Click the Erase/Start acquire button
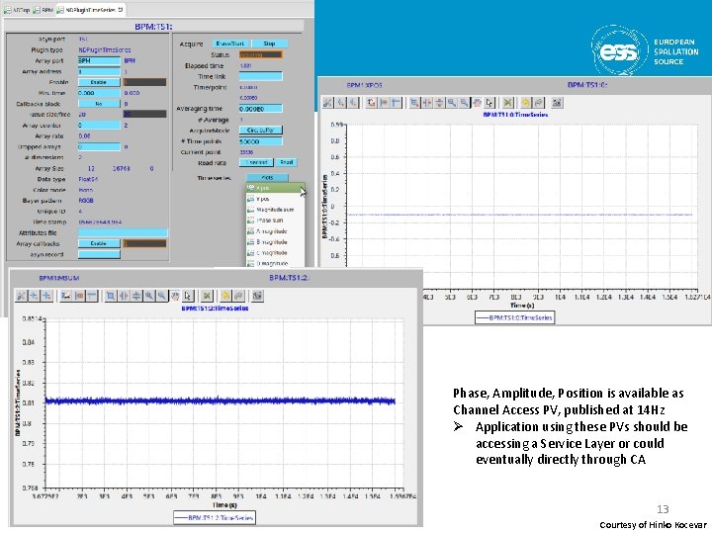The width and height of the screenshot is (712, 534). tap(230, 44)
